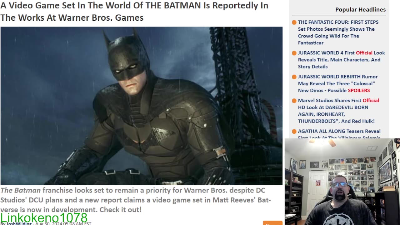Click the orange bullet beside Marvel Studios headline
This screenshot has height=225, width=400.
(294, 100)
